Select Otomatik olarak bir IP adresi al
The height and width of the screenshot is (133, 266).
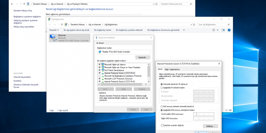161,84
